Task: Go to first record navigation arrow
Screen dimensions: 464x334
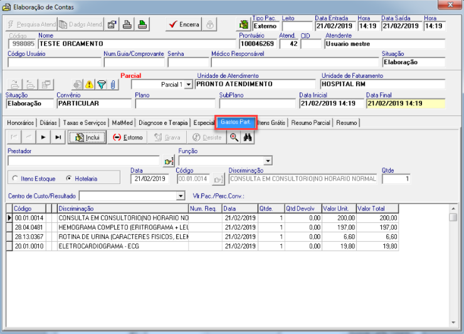Action: (14, 137)
